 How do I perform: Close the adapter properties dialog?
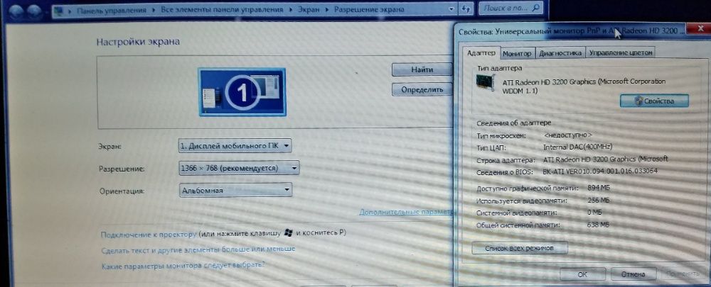point(699,30)
